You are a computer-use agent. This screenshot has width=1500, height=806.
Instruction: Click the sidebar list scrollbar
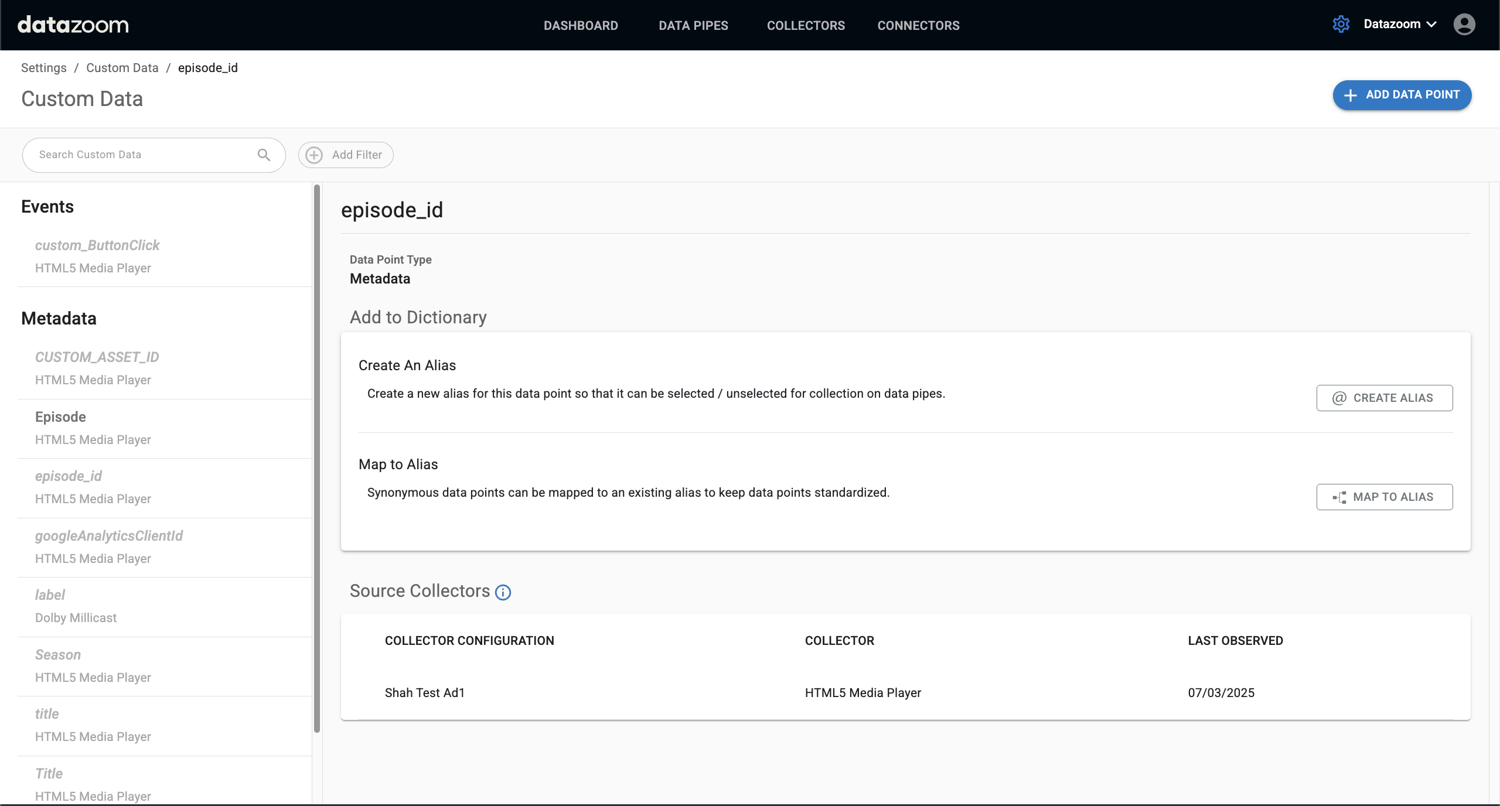[x=317, y=457]
